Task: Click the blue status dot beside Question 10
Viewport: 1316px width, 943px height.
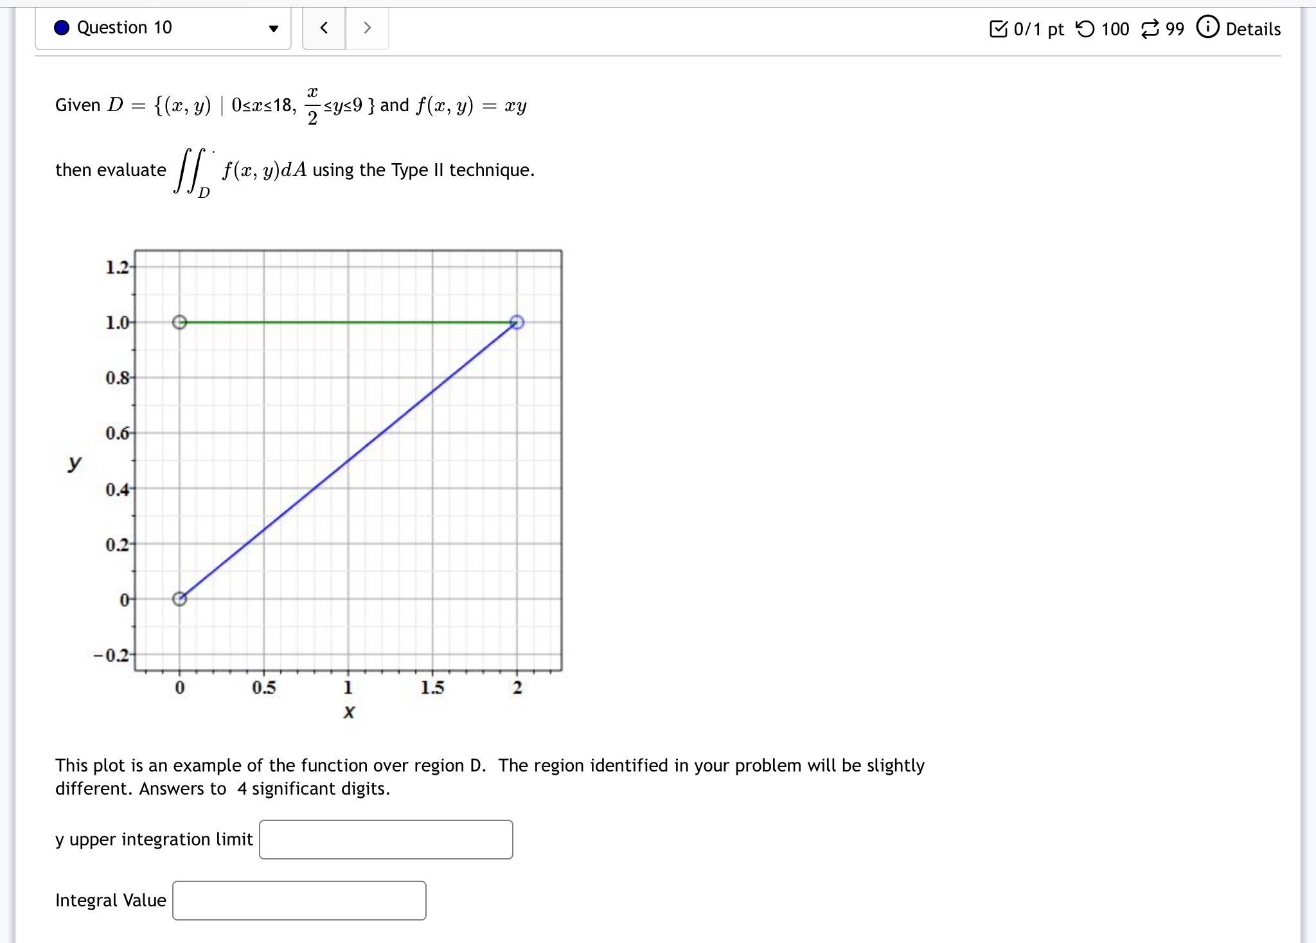Action: point(62,28)
